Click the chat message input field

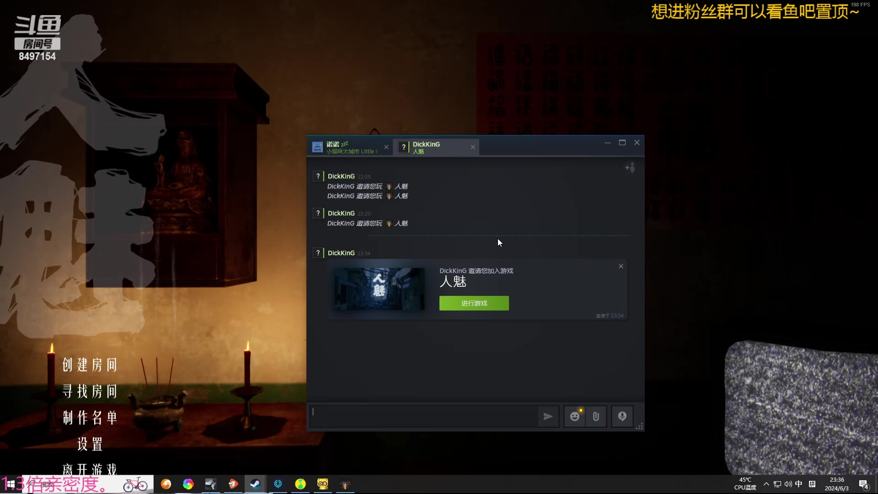tap(423, 416)
